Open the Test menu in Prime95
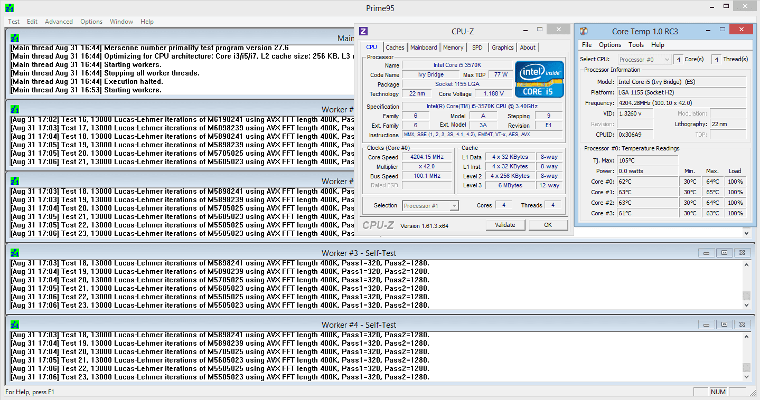 [x=14, y=22]
